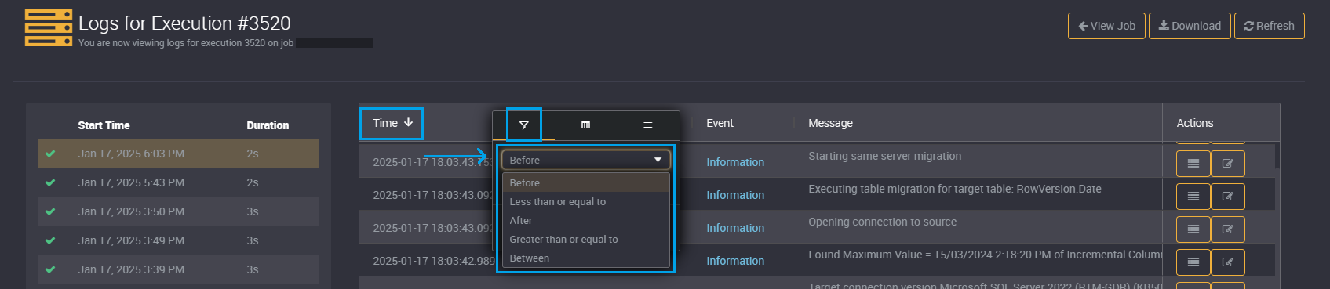Click the 2025-01-17 18:03:42.989 timestamp cell
This screenshot has height=289, width=1330.
click(x=434, y=261)
